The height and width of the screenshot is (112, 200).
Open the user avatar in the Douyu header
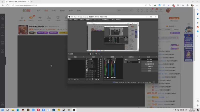click(168, 10)
